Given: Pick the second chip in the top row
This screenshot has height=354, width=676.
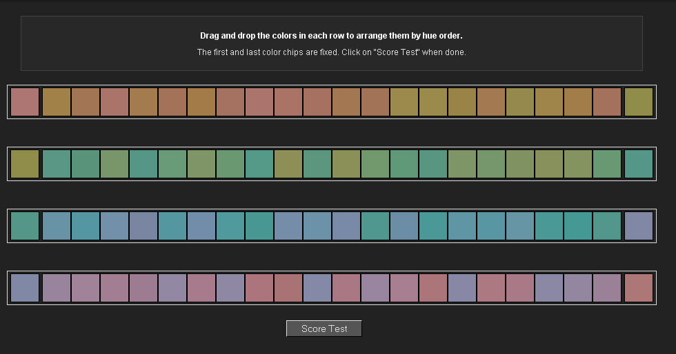Looking at the screenshot, I should 57,102.
